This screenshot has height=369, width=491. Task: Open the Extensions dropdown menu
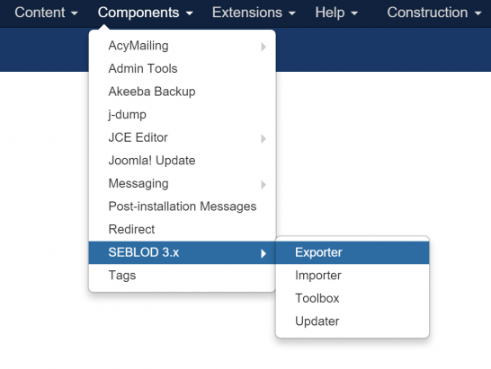coord(254,13)
